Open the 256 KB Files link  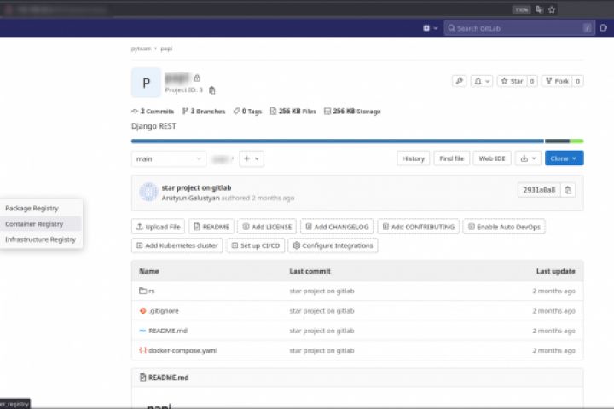(293, 111)
